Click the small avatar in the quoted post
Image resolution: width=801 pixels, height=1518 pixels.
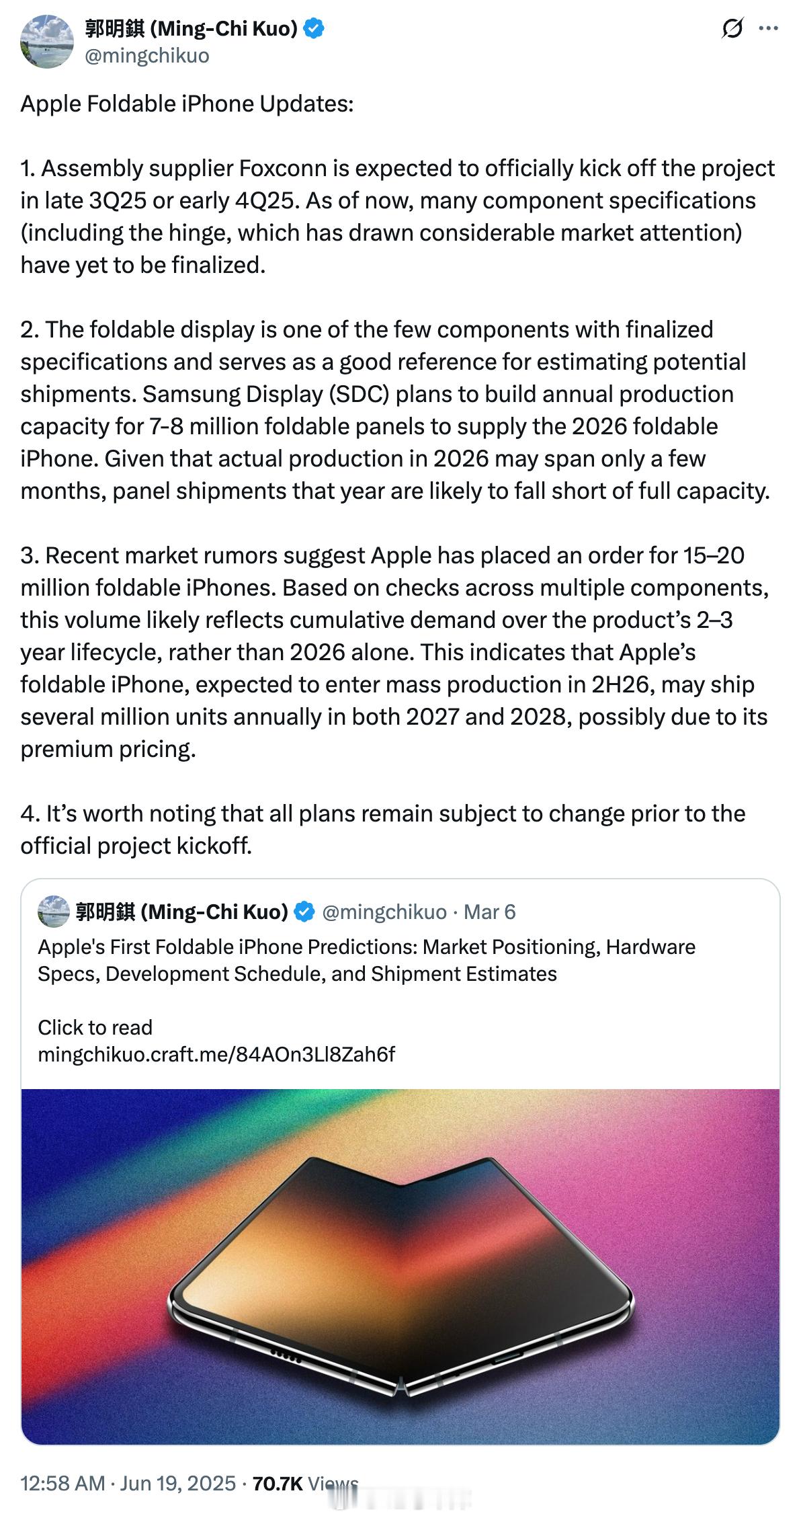[54, 912]
